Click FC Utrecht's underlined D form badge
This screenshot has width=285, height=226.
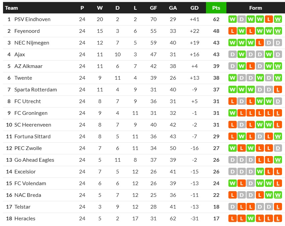[278, 101]
